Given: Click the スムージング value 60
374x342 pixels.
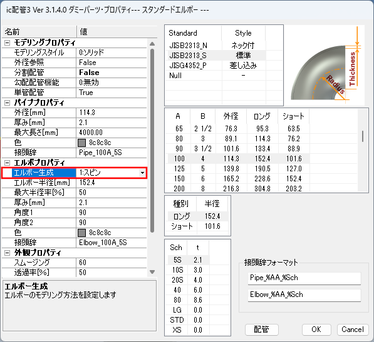Looking at the screenshot, I should tap(112, 263).
